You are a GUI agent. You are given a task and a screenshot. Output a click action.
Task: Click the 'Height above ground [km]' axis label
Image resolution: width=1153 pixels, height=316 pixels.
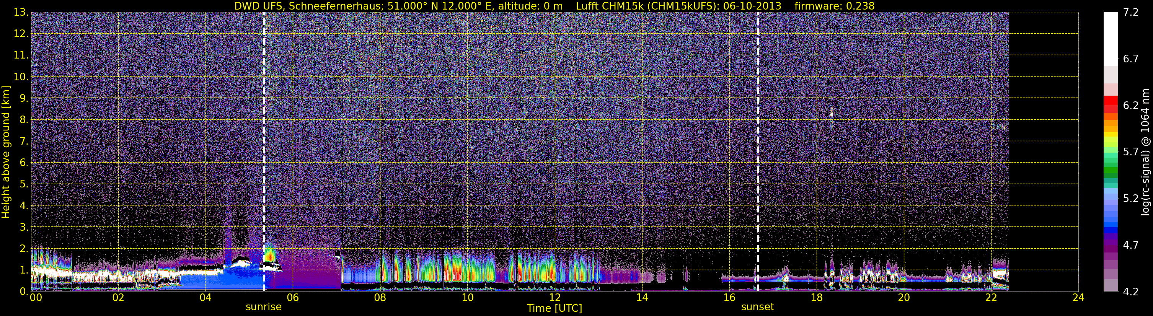(x=5, y=152)
